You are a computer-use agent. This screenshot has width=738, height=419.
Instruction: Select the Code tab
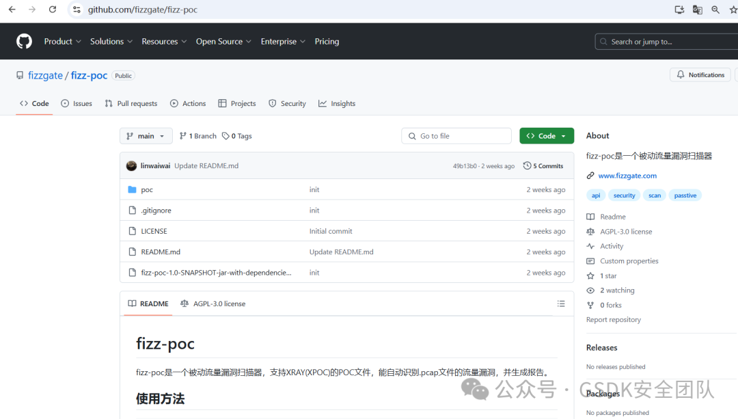pyautogui.click(x=34, y=104)
